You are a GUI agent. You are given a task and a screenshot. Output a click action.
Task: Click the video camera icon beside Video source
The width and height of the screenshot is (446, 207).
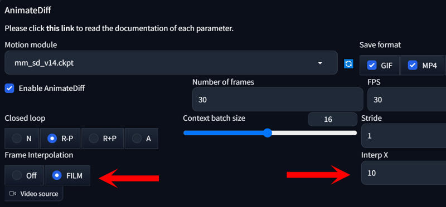click(x=12, y=194)
